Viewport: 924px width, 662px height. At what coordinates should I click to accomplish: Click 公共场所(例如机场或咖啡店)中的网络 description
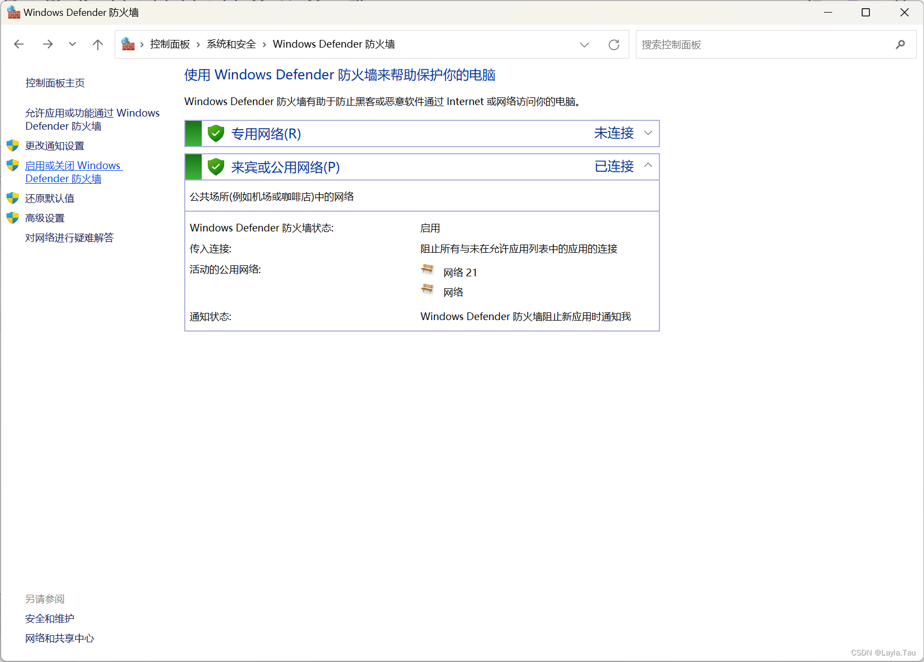(x=272, y=197)
